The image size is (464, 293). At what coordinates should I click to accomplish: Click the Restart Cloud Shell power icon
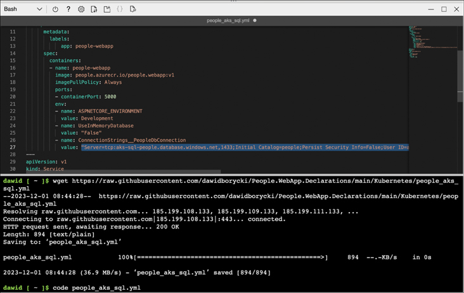pos(55,9)
